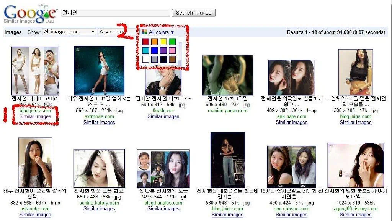Open the spn.chosun.com source link

[x=292, y=209]
